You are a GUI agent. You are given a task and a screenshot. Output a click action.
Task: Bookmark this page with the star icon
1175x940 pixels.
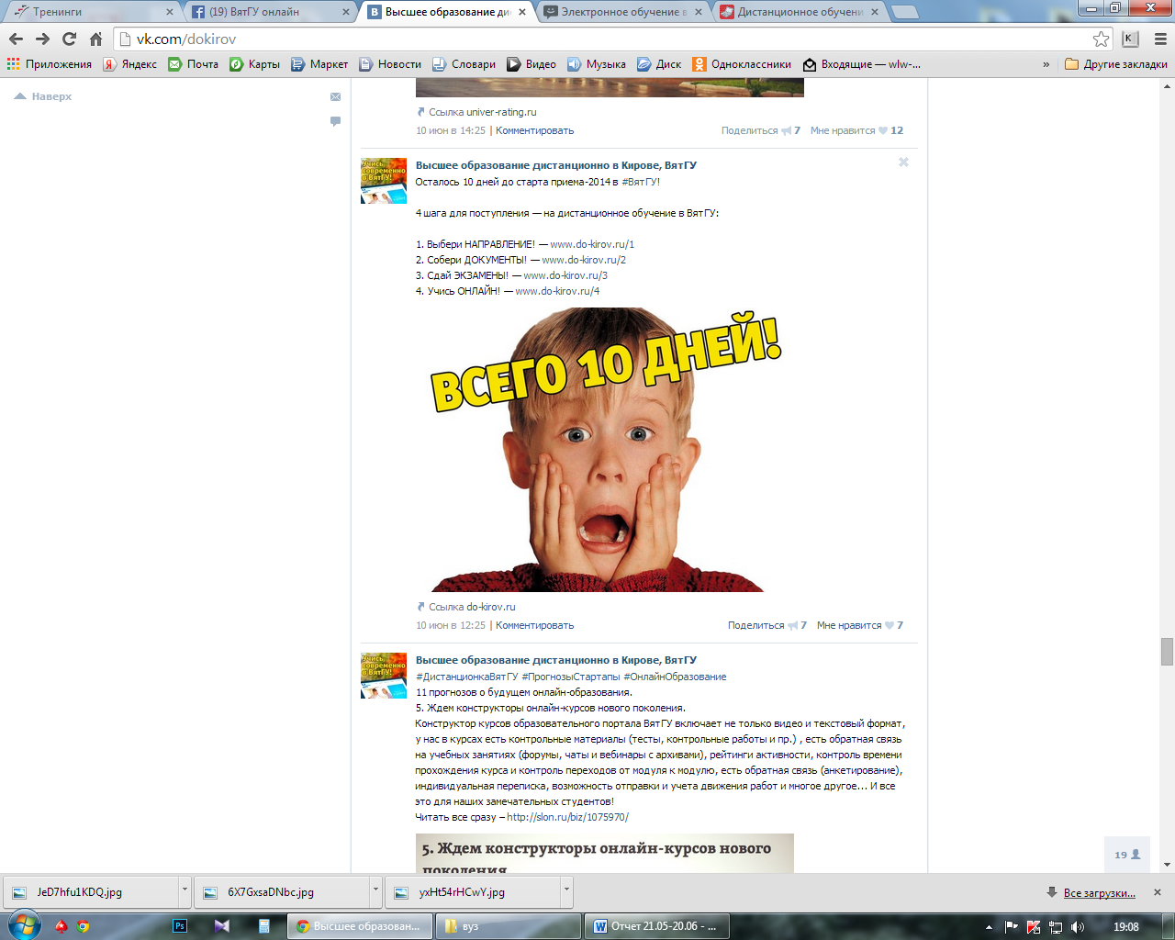coord(1101,39)
